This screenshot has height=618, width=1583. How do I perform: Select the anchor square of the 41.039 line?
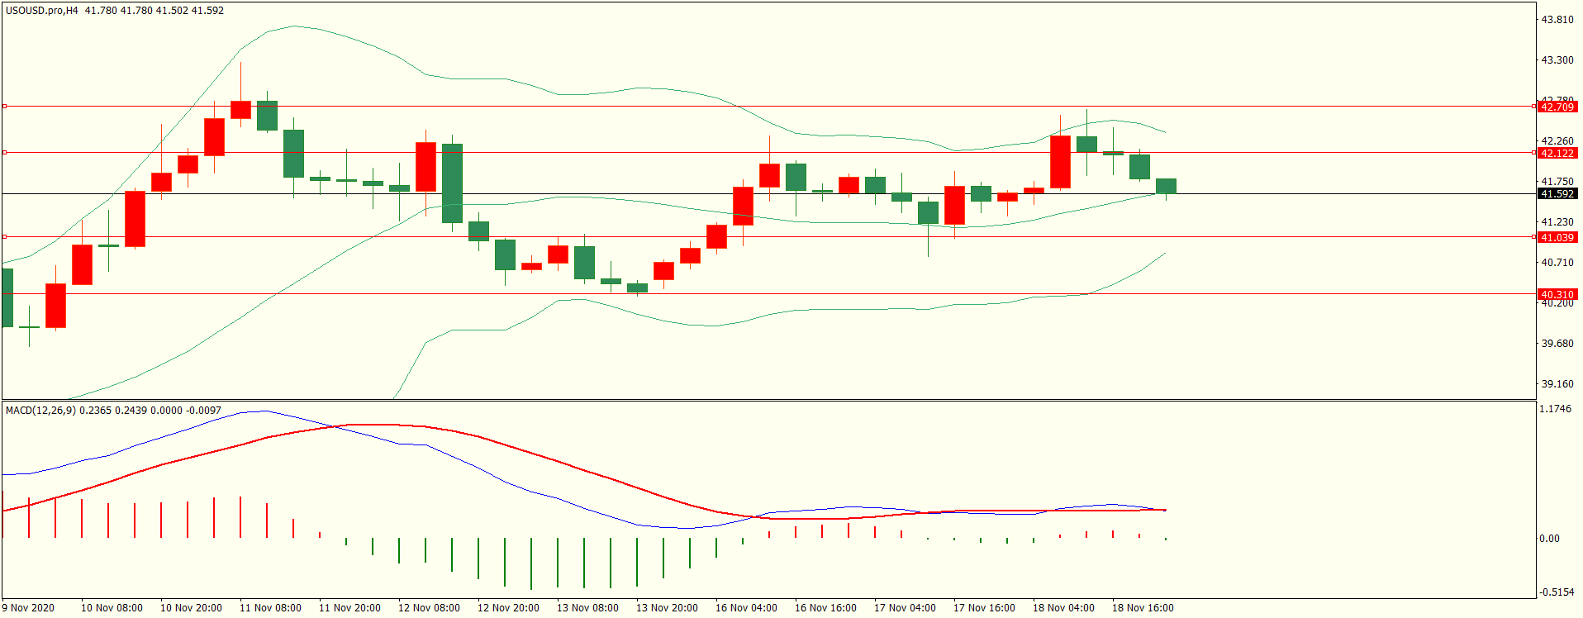[5, 237]
